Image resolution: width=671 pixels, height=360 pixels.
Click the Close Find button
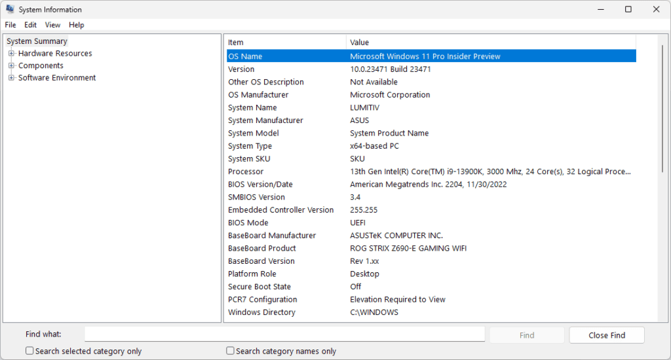[607, 335]
